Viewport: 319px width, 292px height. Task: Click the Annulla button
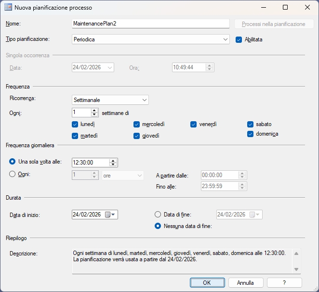245,282
